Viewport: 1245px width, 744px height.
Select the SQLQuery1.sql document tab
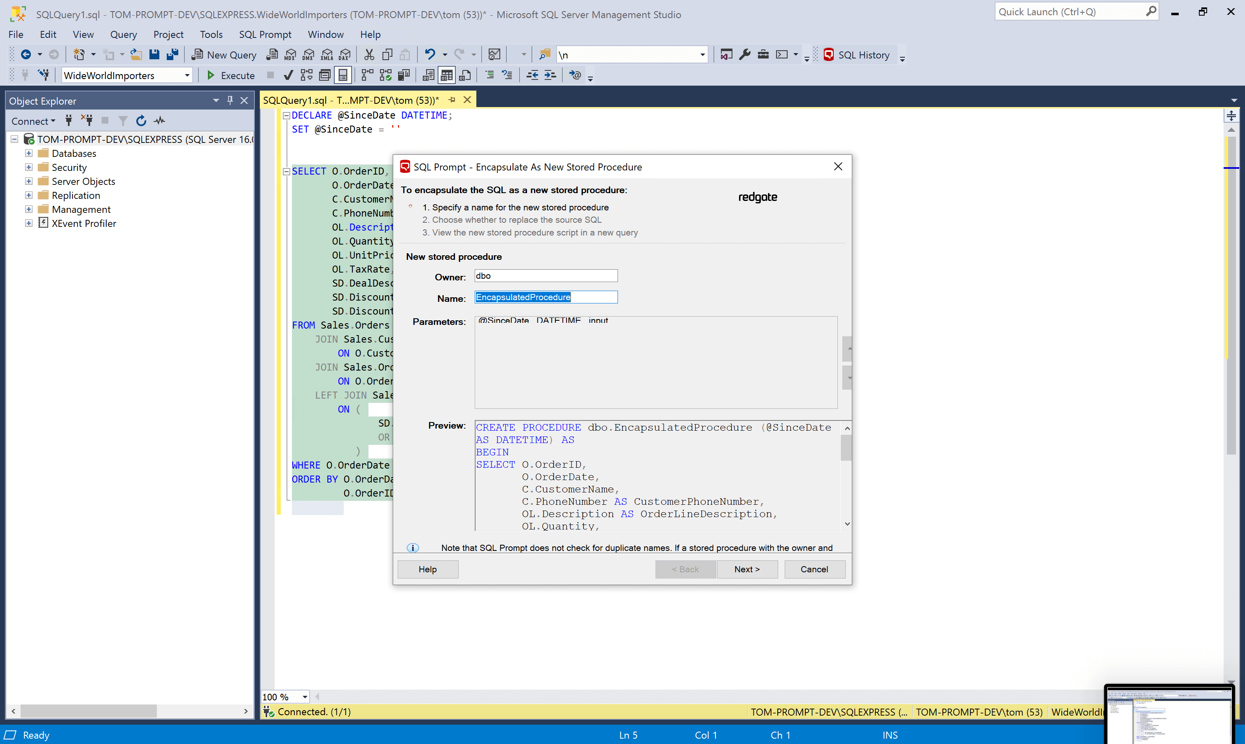350,100
